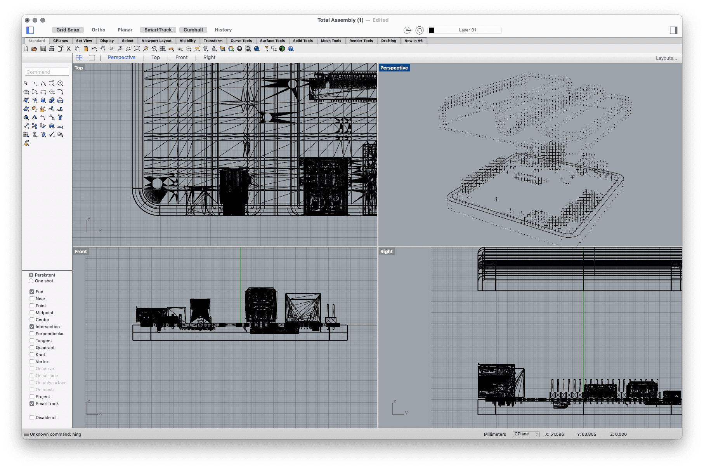Select the Text object tool
Screen dimensions: 704x468
coord(60,118)
